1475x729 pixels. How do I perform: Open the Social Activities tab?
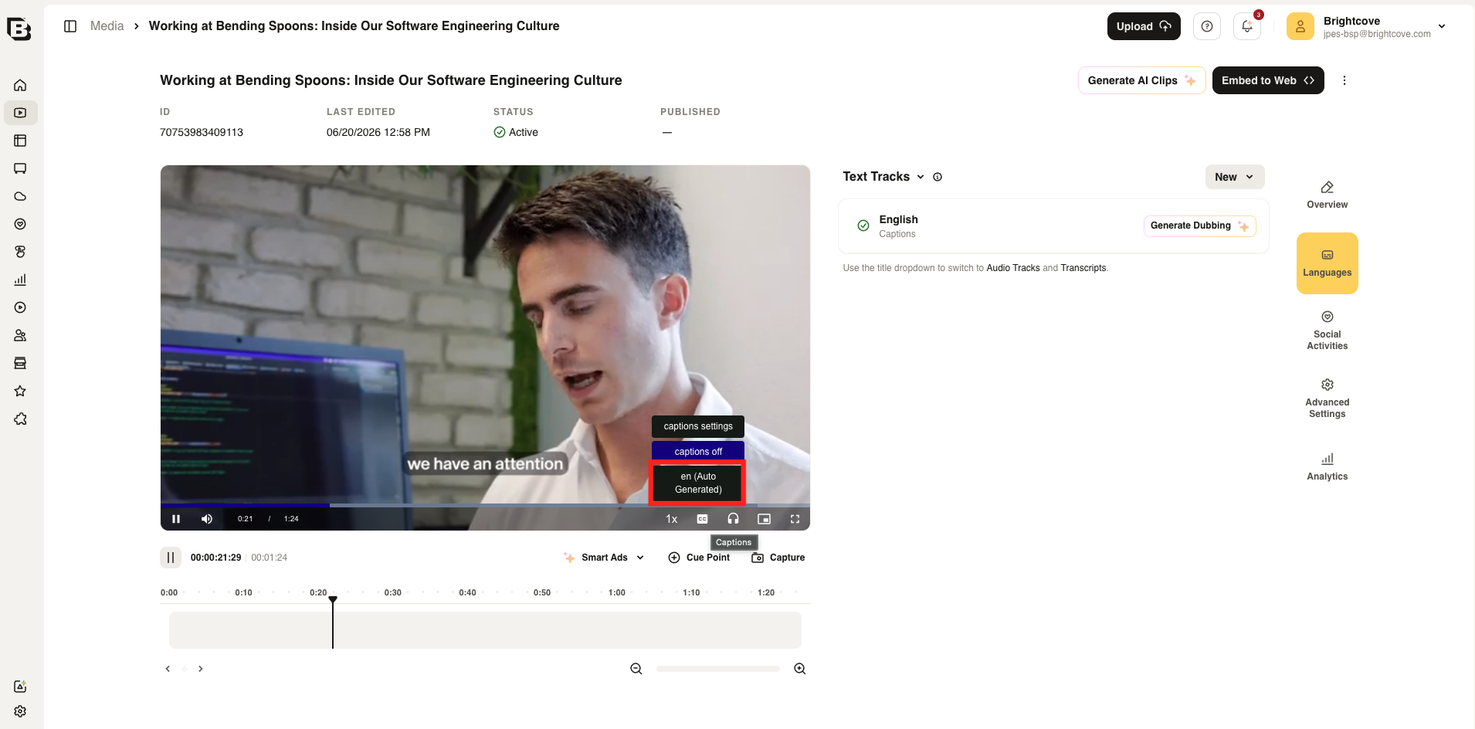pos(1327,331)
